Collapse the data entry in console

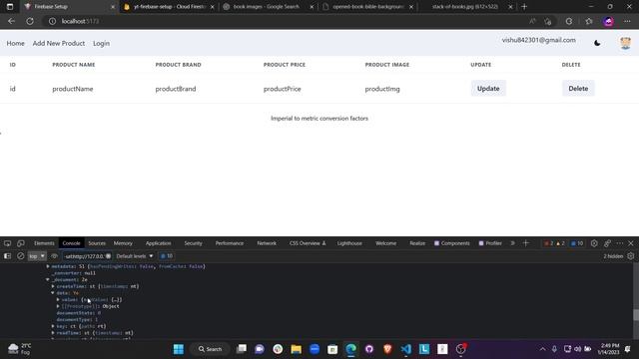click(x=53, y=293)
